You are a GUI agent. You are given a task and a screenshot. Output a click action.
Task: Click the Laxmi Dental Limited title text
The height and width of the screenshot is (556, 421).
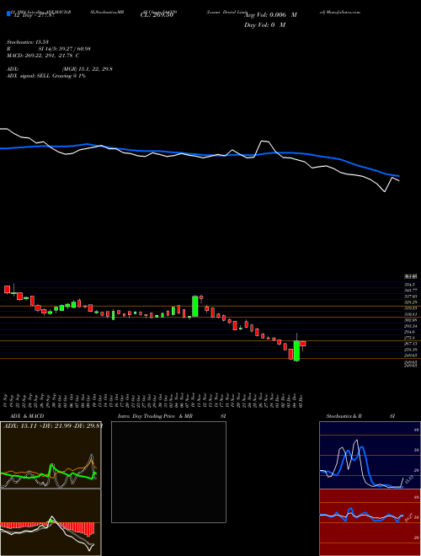227,12
